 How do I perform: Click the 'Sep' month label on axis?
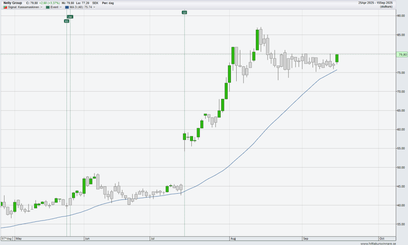coord(306,238)
